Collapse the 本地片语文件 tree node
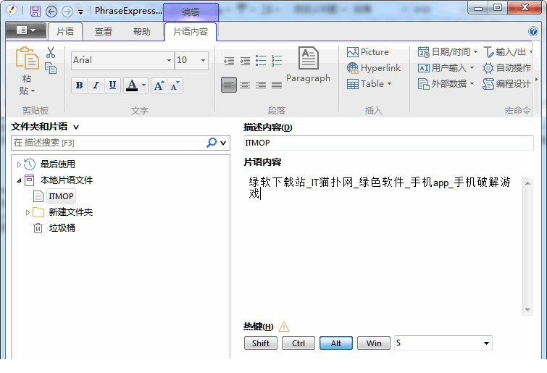The width and height of the screenshot is (547, 373). [x=19, y=180]
